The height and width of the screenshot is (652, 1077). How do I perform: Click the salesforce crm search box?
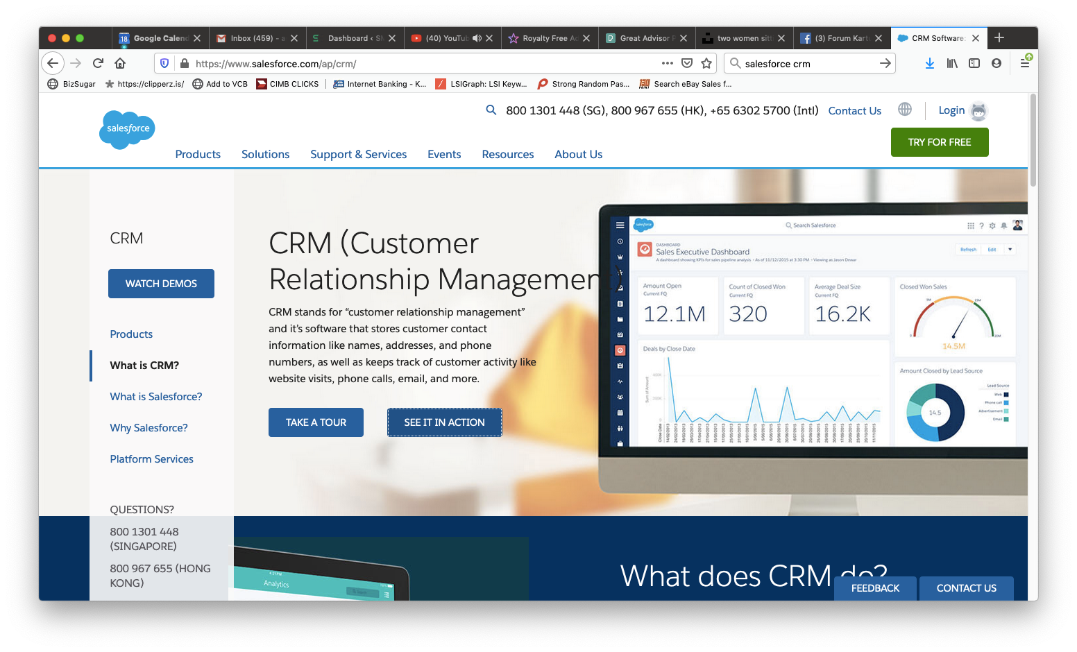[x=808, y=63]
